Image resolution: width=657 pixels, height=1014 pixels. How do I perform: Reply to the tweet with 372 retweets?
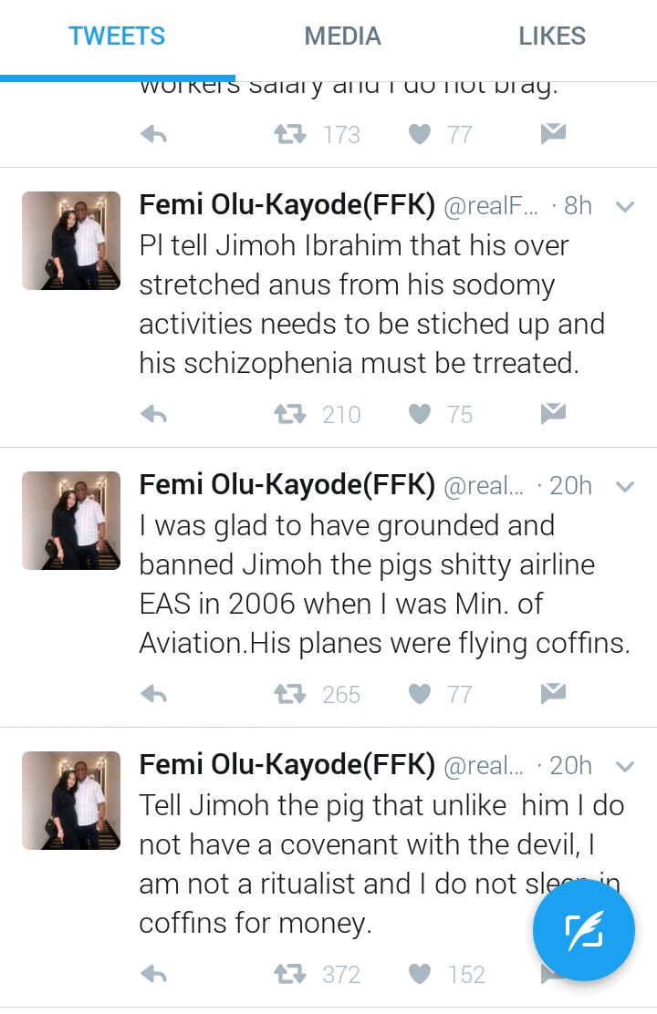click(x=154, y=975)
